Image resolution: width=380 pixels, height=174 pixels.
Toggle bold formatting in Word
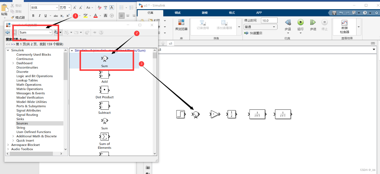coord(33,16)
